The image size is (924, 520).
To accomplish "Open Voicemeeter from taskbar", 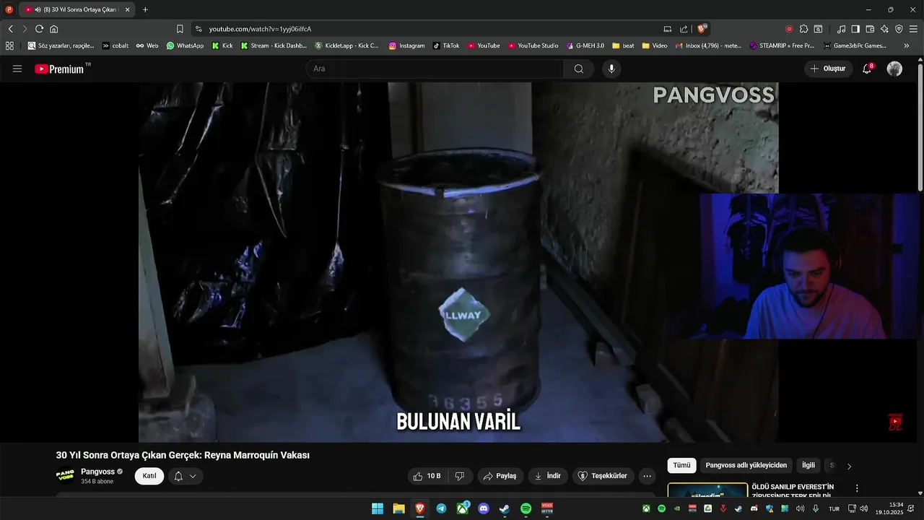I will pyautogui.click(x=547, y=508).
